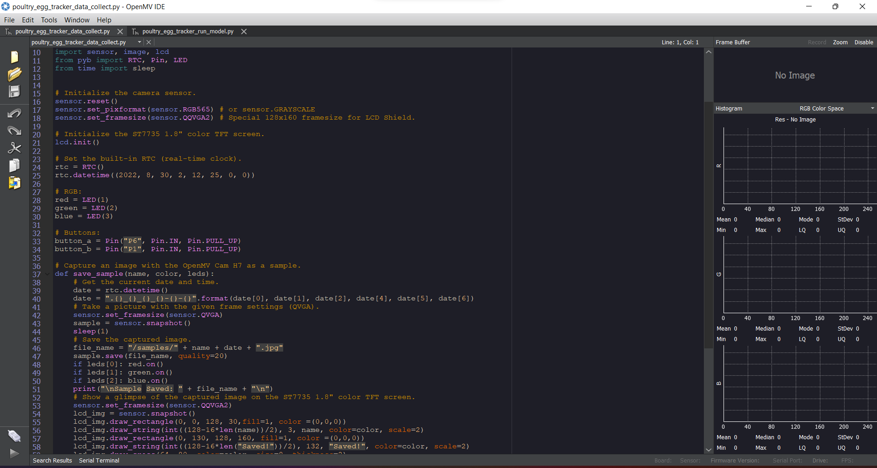Click the editor scrollbar down arrow
This screenshot has height=468, width=877.
(x=708, y=449)
